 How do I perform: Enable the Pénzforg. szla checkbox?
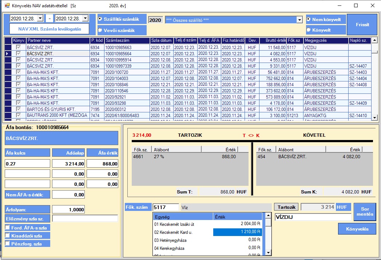pyautogui.click(x=7, y=244)
